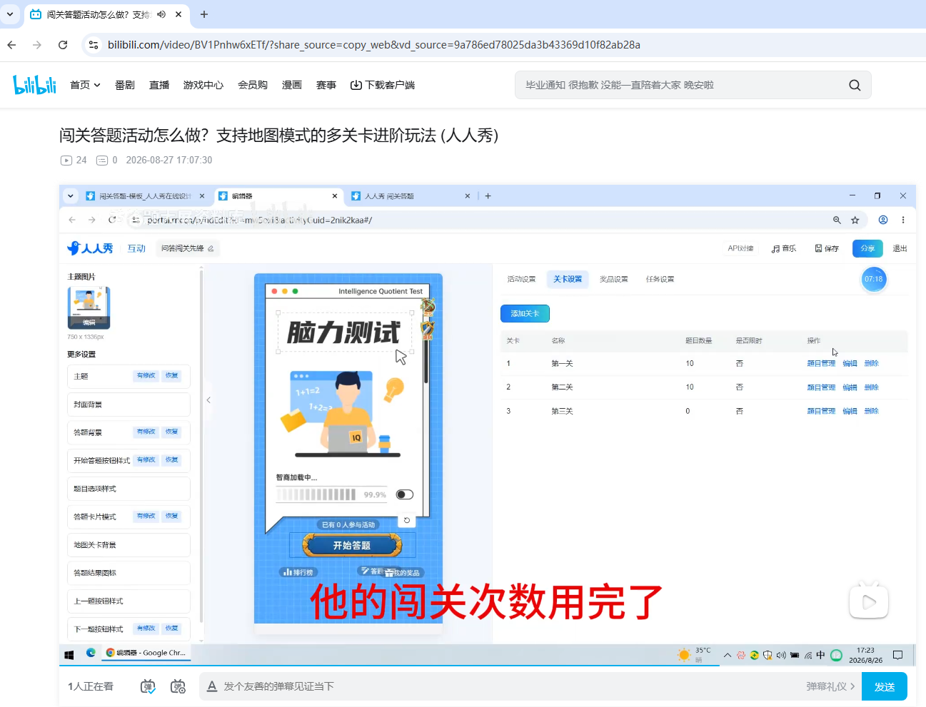The height and width of the screenshot is (707, 926).
Task: Close the bilibili video browser tab
Action: [178, 14]
